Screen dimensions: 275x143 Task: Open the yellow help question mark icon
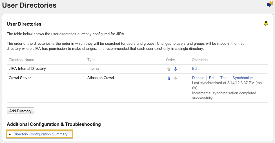[x=266, y=24]
